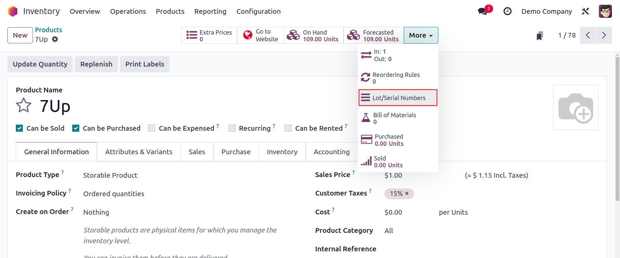
Task: Enable the Can be Expensed checkbox
Action: click(x=152, y=128)
